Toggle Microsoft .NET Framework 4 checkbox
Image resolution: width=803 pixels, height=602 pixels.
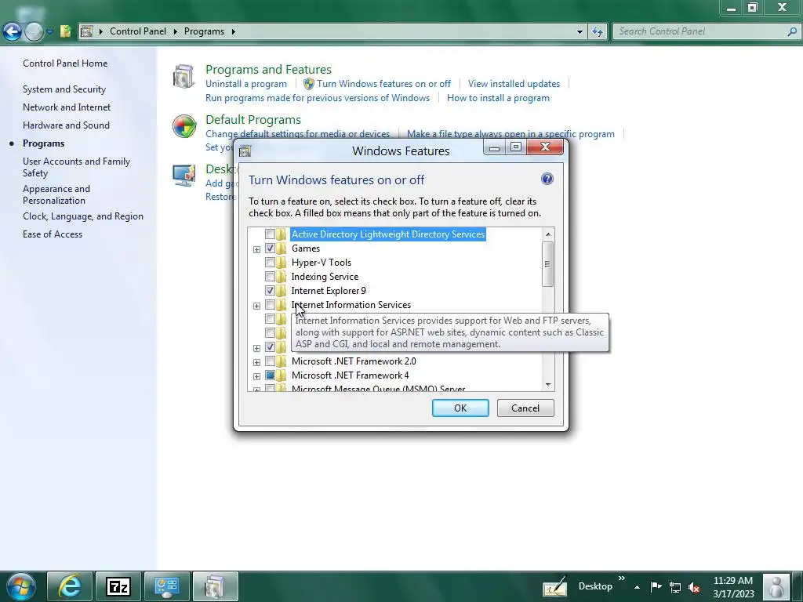point(270,375)
